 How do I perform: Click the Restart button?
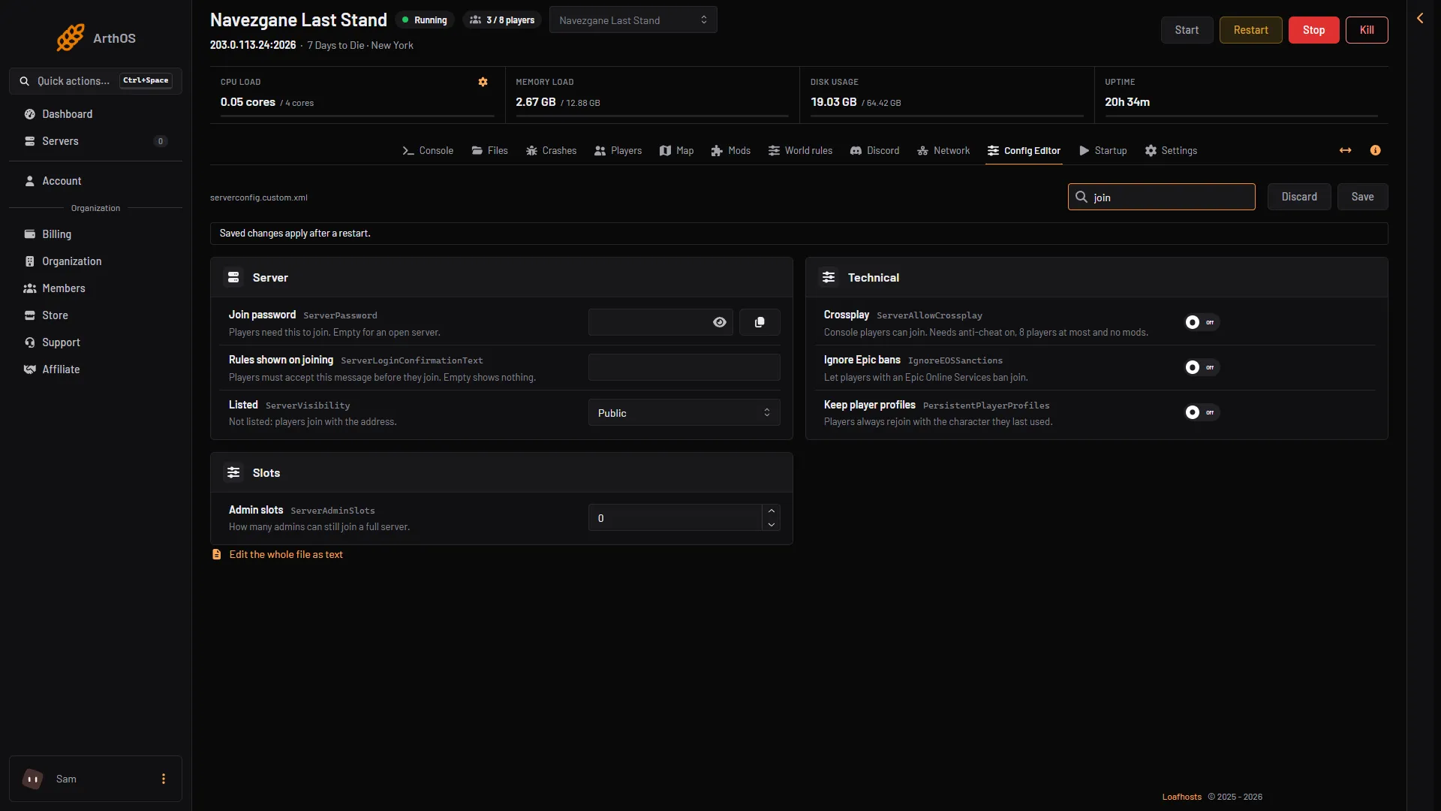(x=1250, y=30)
